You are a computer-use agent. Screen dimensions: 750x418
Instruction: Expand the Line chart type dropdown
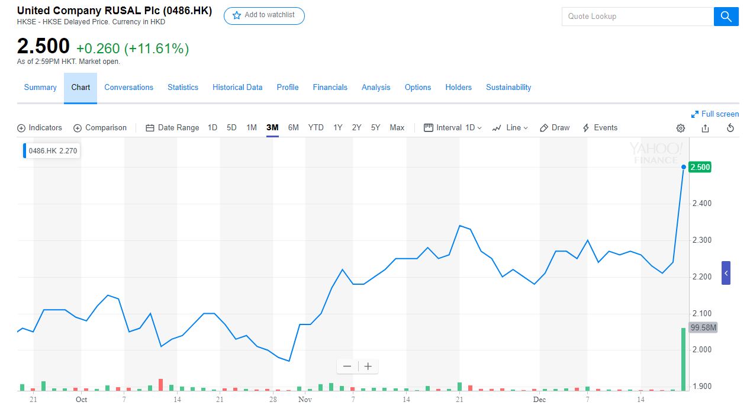pyautogui.click(x=510, y=128)
